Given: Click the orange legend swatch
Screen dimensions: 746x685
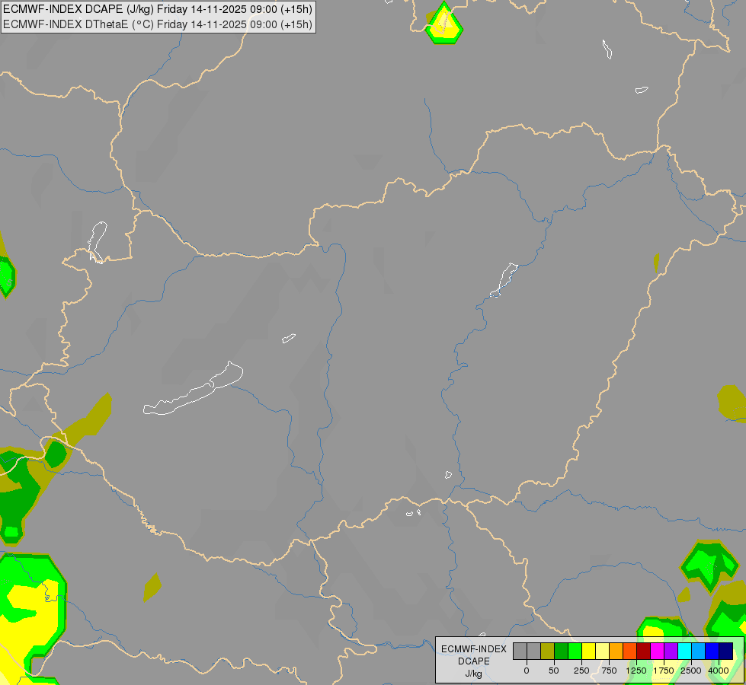Looking at the screenshot, I should click(x=616, y=652).
